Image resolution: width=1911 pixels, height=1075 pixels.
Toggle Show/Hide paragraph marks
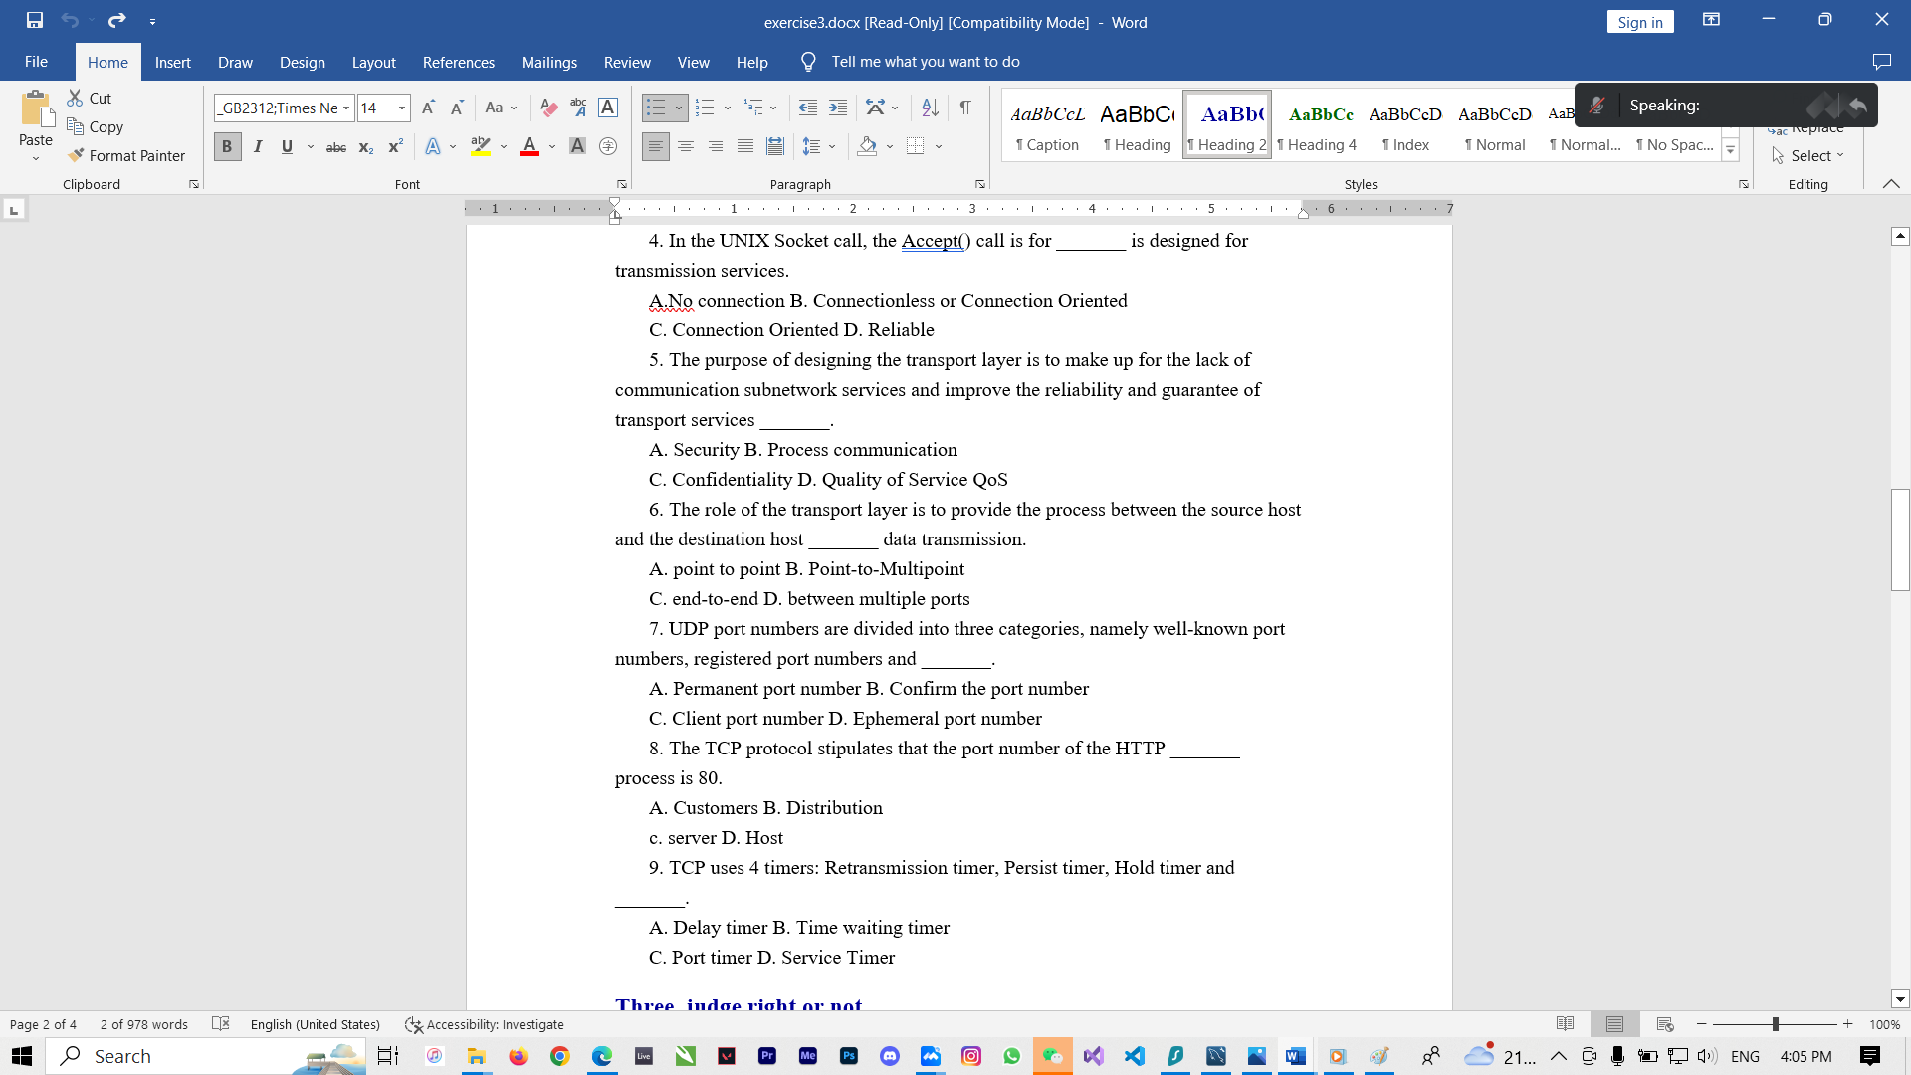click(965, 107)
